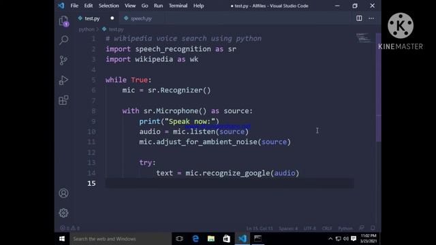Click the errors and warnings status indicator
This screenshot has width=436, height=245.
pyautogui.click(x=69, y=228)
